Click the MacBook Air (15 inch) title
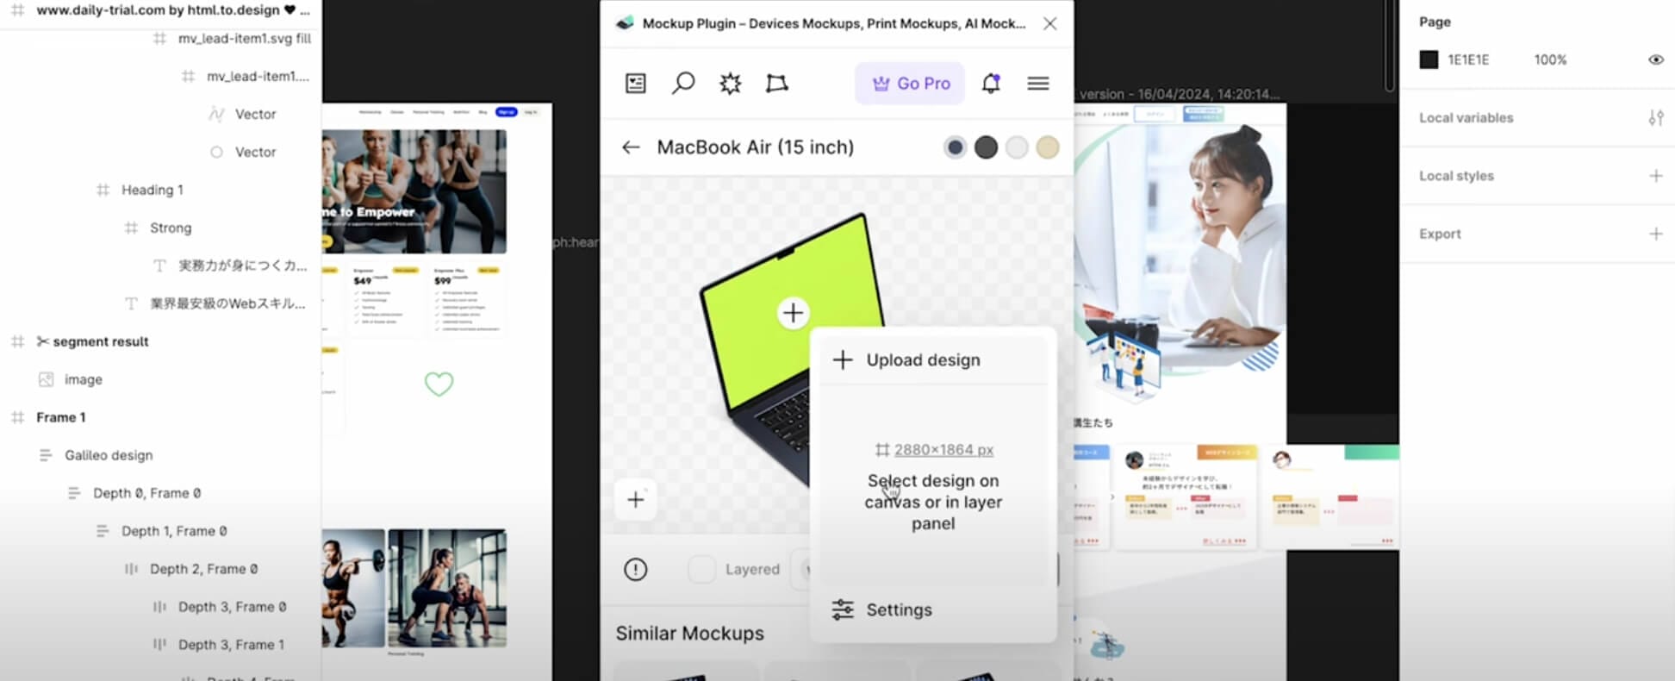The image size is (1675, 681). (x=755, y=147)
